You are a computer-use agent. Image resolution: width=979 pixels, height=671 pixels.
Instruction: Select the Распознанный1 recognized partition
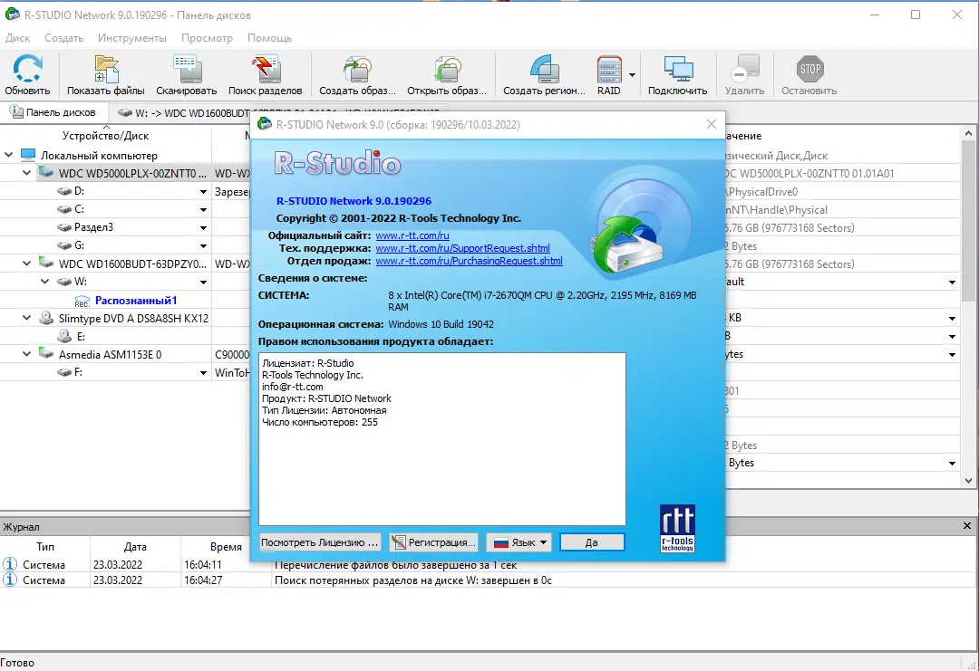(x=135, y=300)
